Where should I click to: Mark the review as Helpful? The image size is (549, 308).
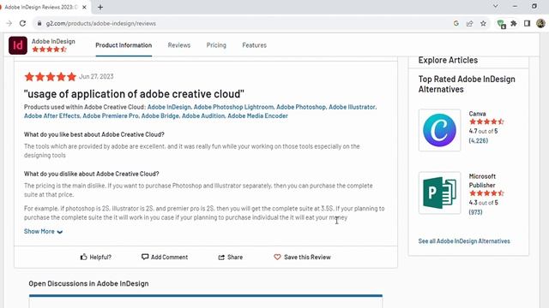[x=95, y=257]
